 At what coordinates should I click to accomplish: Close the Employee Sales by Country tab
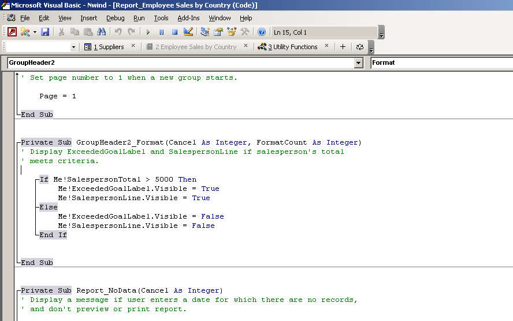pos(246,46)
